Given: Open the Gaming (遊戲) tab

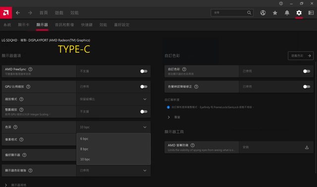Looking at the screenshot, I should coord(59,13).
